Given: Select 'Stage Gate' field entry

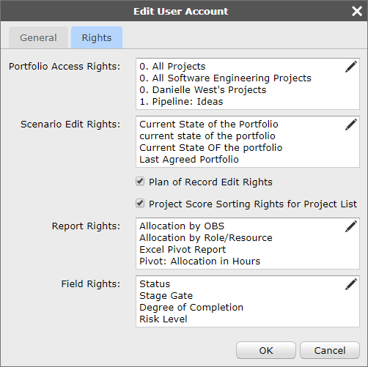Looking at the screenshot, I should click(166, 296).
